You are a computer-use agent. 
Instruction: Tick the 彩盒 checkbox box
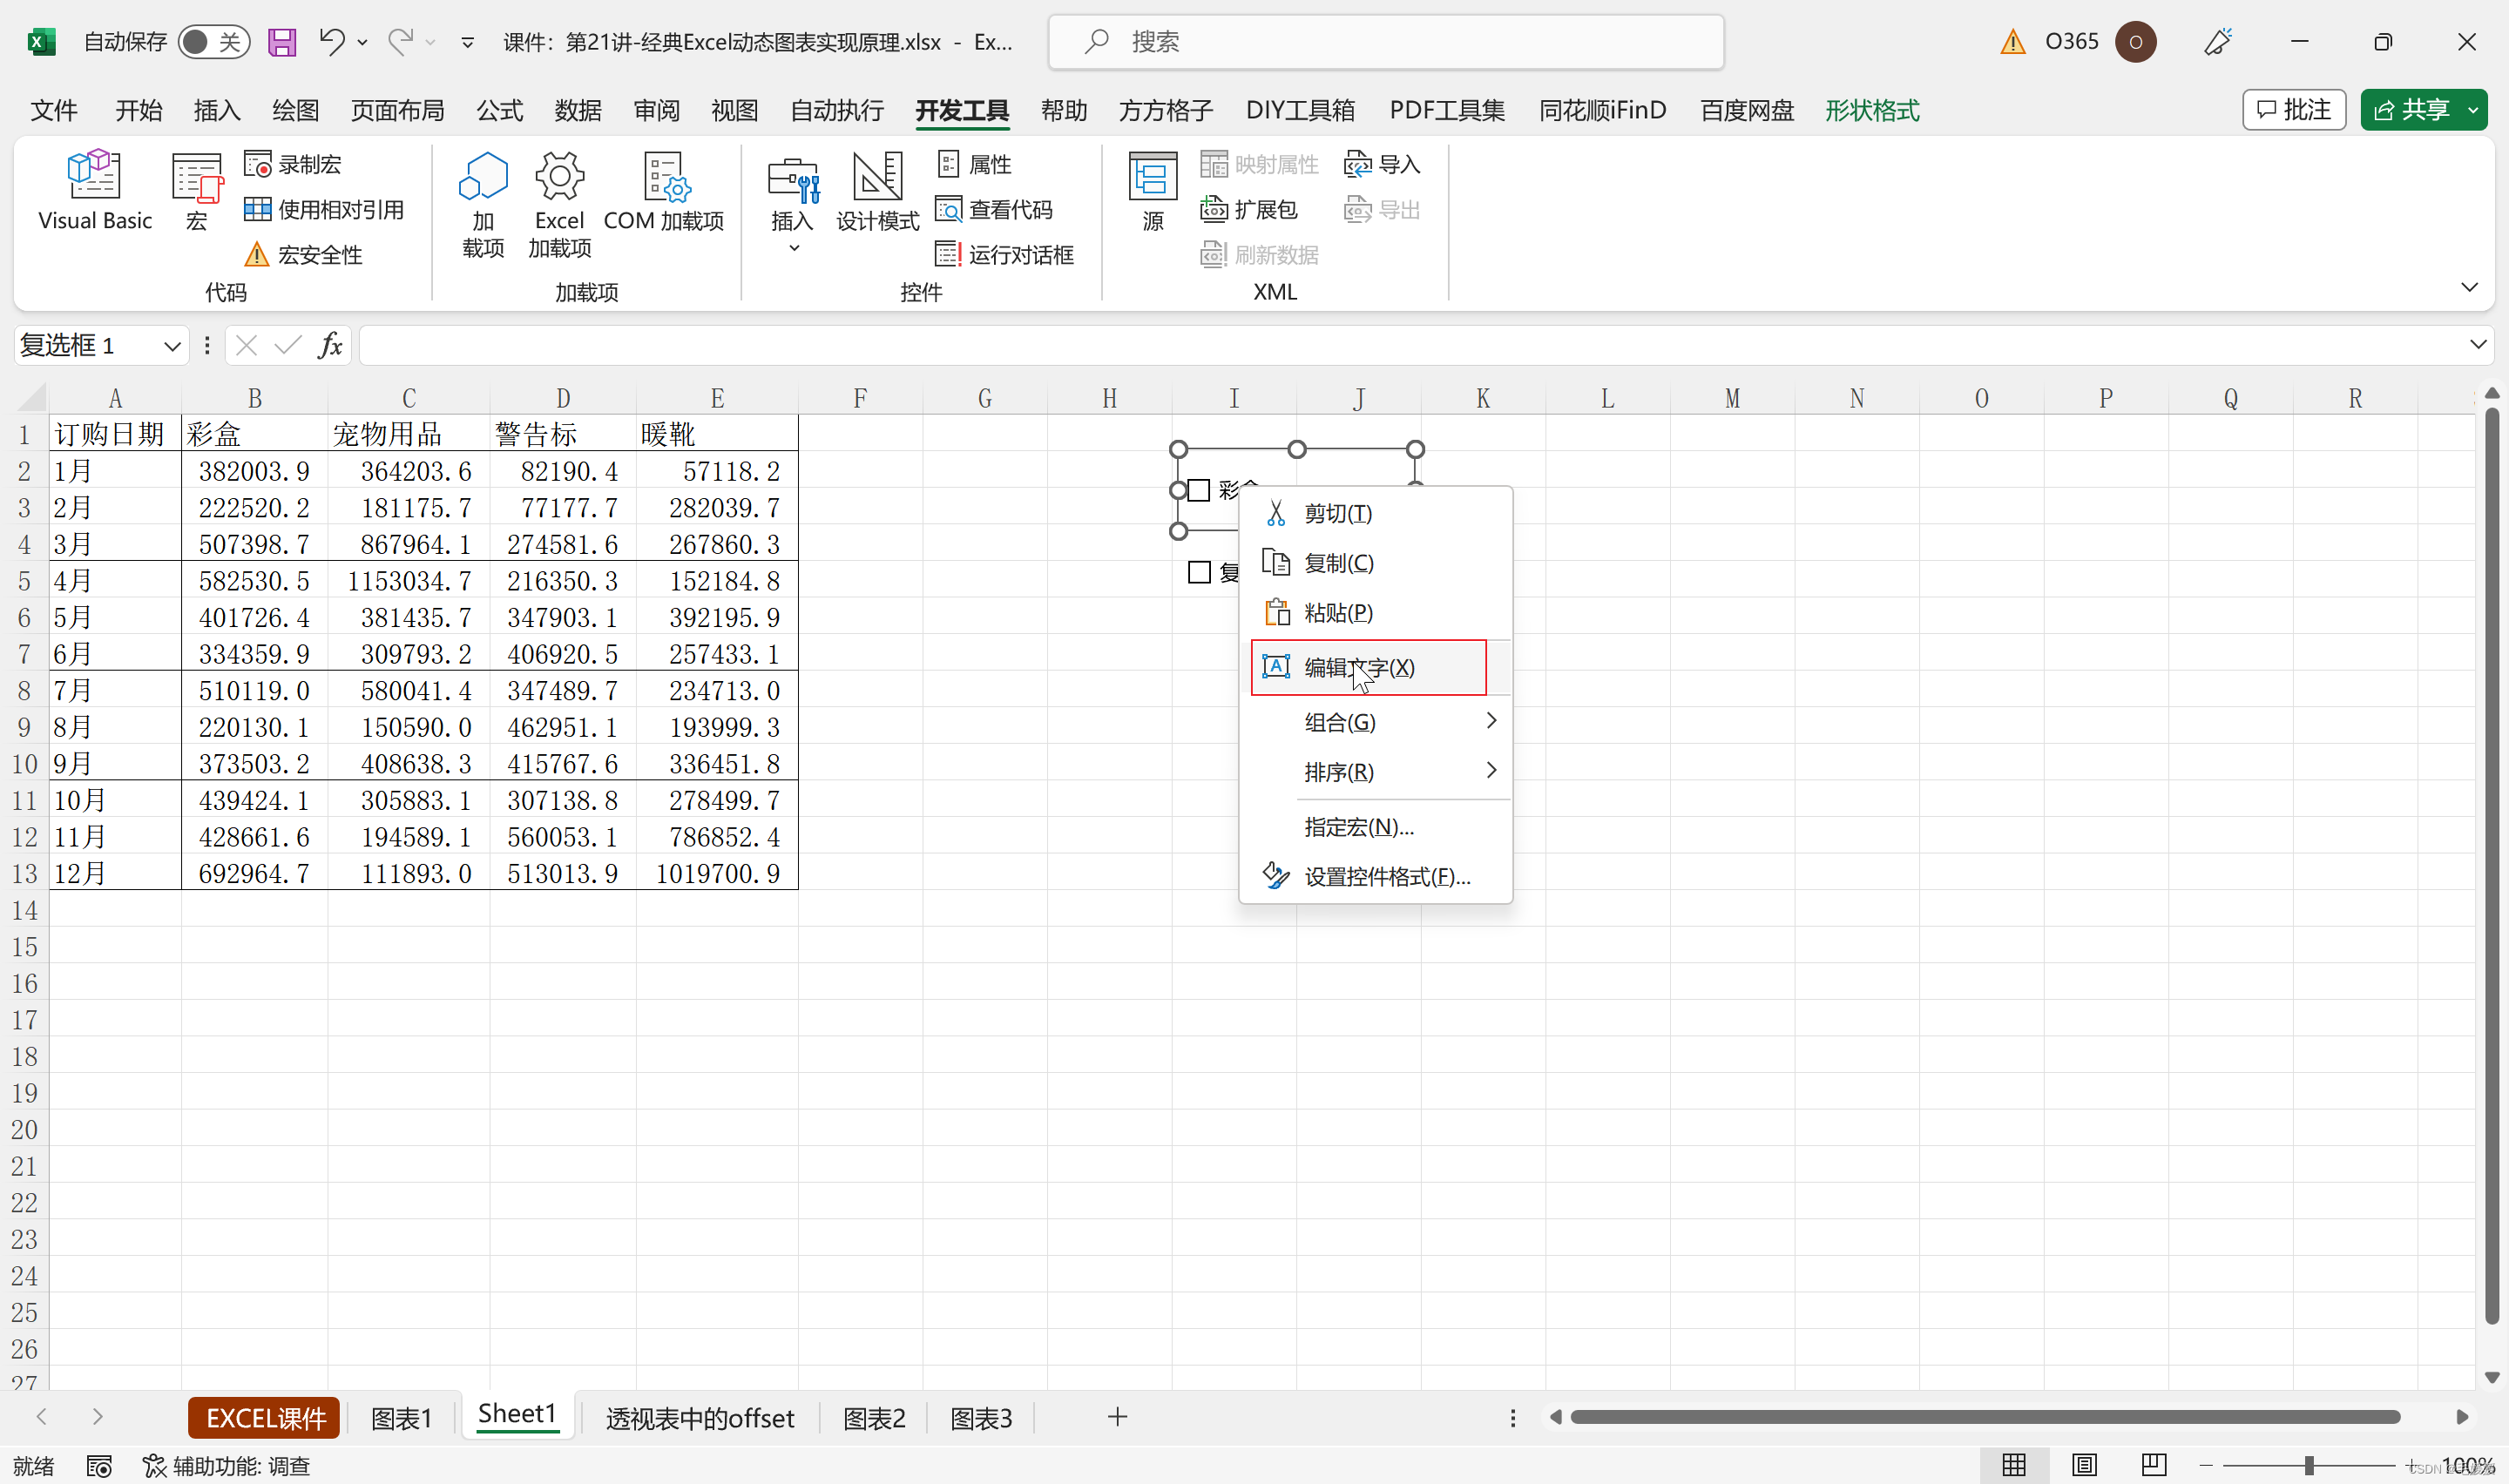pyautogui.click(x=1199, y=490)
